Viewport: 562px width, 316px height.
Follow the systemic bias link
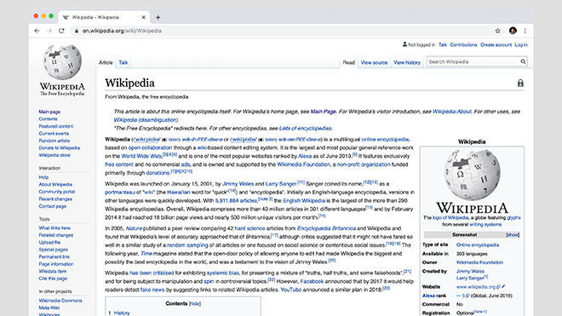[x=222, y=273]
